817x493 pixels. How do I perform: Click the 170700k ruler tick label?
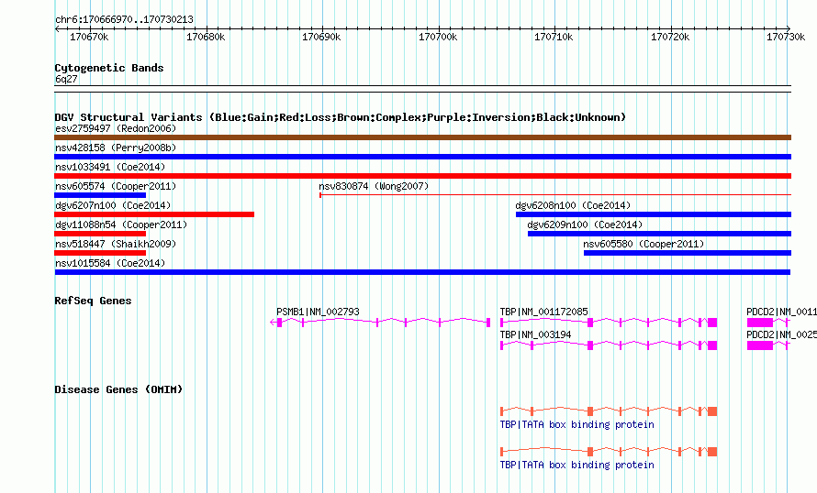[x=438, y=37]
